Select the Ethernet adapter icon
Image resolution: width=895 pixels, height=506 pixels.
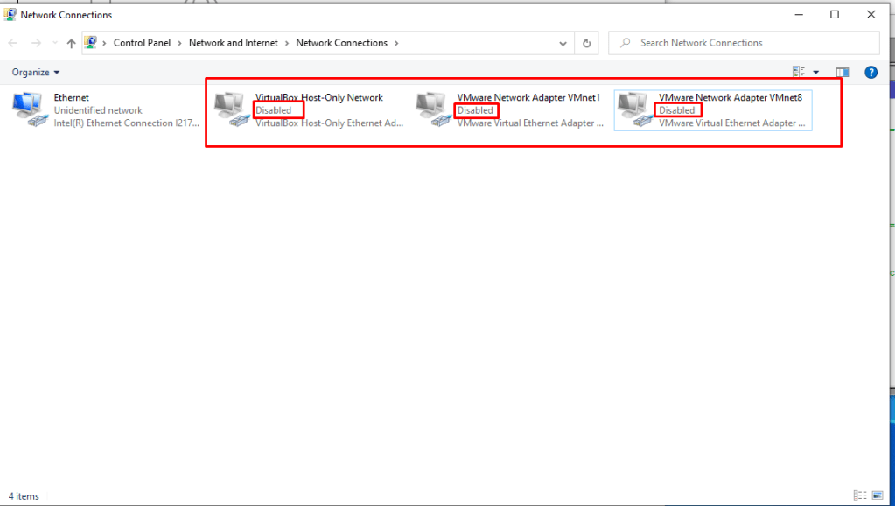(x=31, y=109)
